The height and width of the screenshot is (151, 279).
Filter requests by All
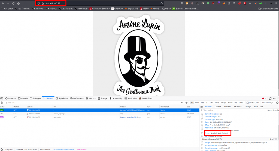point(192,103)
